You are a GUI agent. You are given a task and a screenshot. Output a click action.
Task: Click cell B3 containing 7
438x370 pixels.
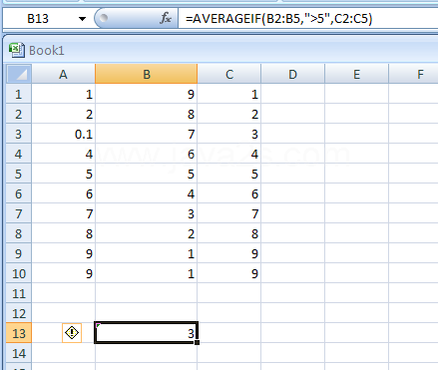point(147,134)
